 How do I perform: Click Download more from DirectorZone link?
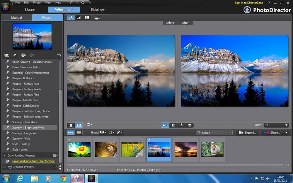pyautogui.click(x=33, y=161)
